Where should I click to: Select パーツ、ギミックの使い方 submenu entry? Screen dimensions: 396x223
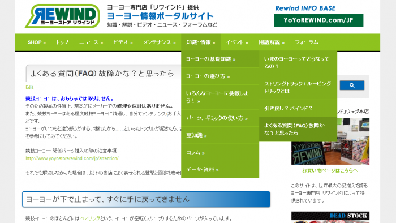(x=220, y=118)
